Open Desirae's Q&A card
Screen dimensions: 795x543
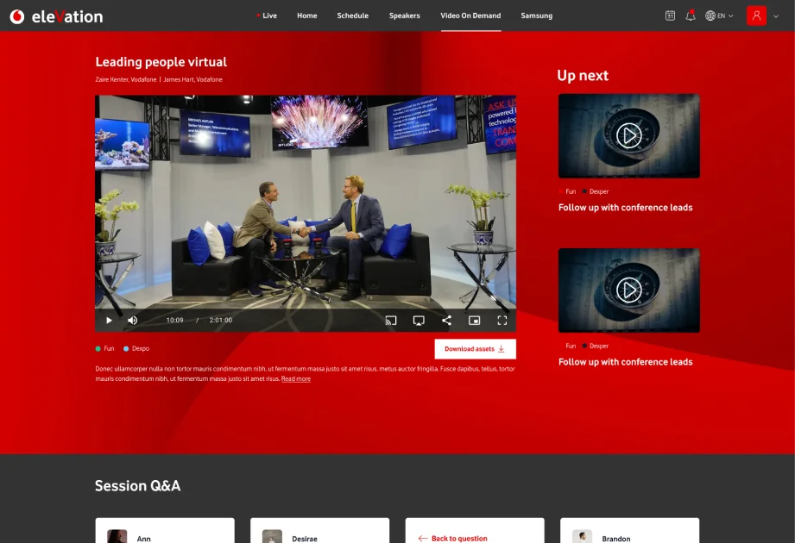pos(320,530)
